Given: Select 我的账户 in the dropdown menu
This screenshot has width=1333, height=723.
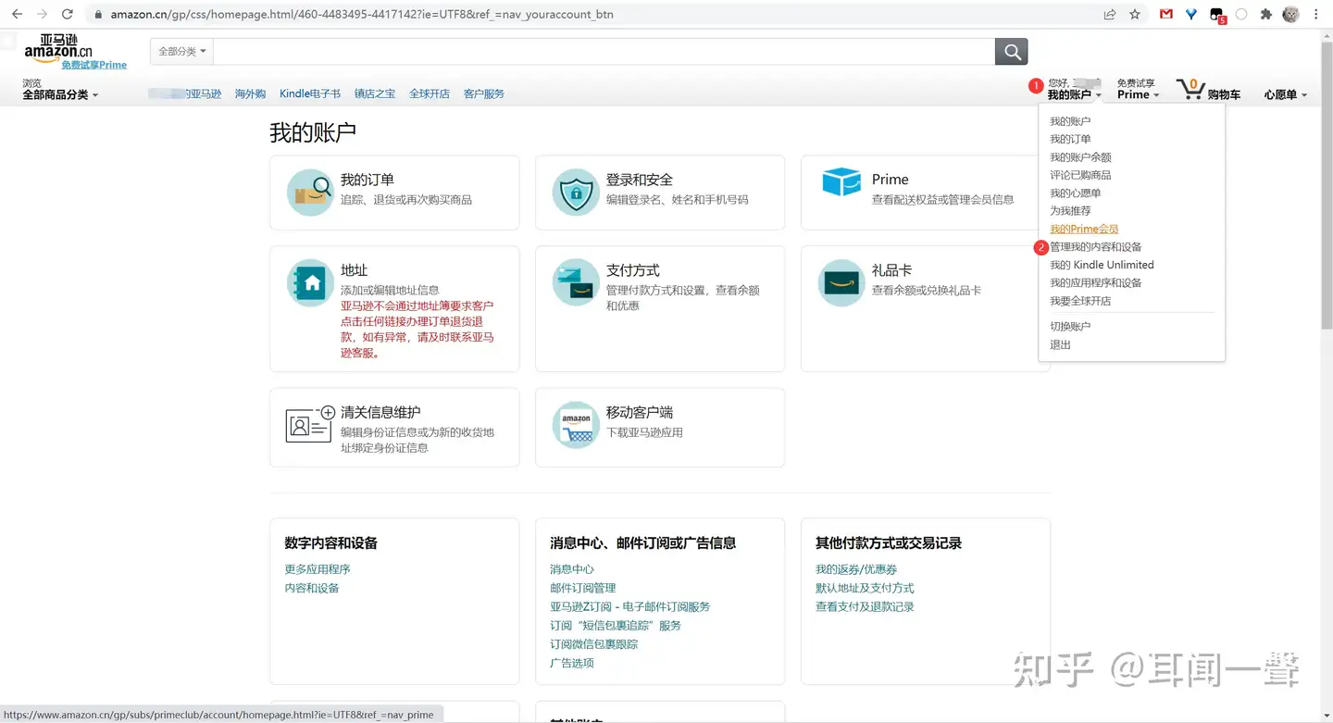Looking at the screenshot, I should (1070, 121).
